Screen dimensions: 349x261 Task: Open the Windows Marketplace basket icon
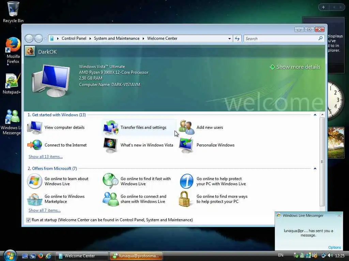click(x=34, y=199)
